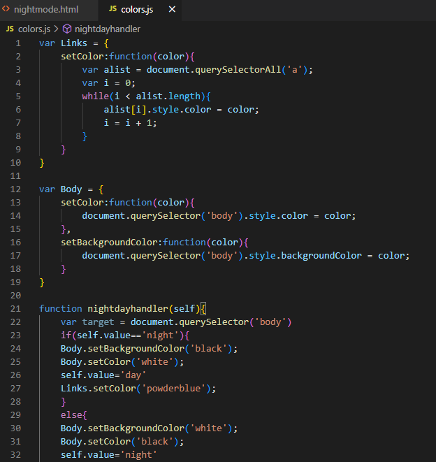Click line number 21 in gutter
The image size is (436, 462).
[x=15, y=309]
